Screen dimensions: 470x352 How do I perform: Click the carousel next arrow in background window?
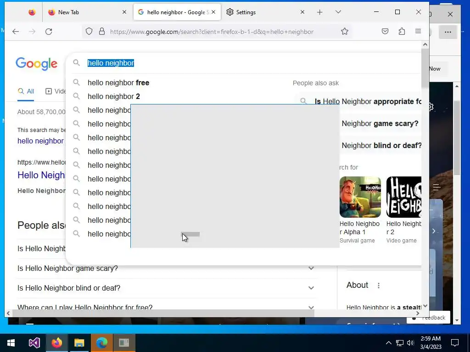pos(434,231)
